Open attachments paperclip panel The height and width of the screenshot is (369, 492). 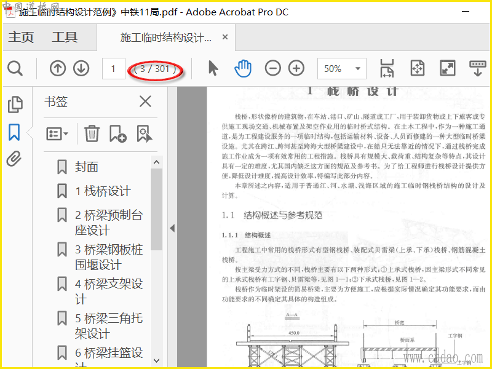[14, 159]
